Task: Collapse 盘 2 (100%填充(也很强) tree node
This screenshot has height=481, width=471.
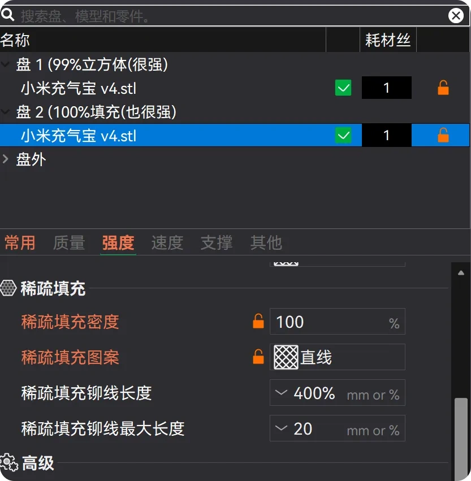Action: [5, 112]
